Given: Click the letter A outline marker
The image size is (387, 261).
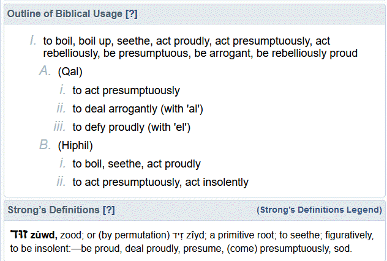Looking at the screenshot, I should (x=45, y=72).
